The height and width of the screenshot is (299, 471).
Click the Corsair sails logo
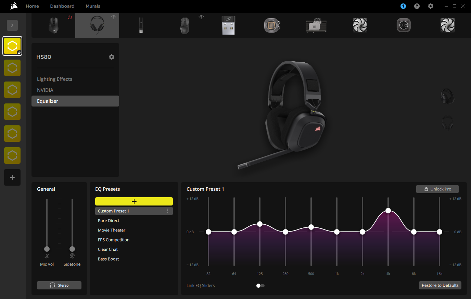point(14,6)
